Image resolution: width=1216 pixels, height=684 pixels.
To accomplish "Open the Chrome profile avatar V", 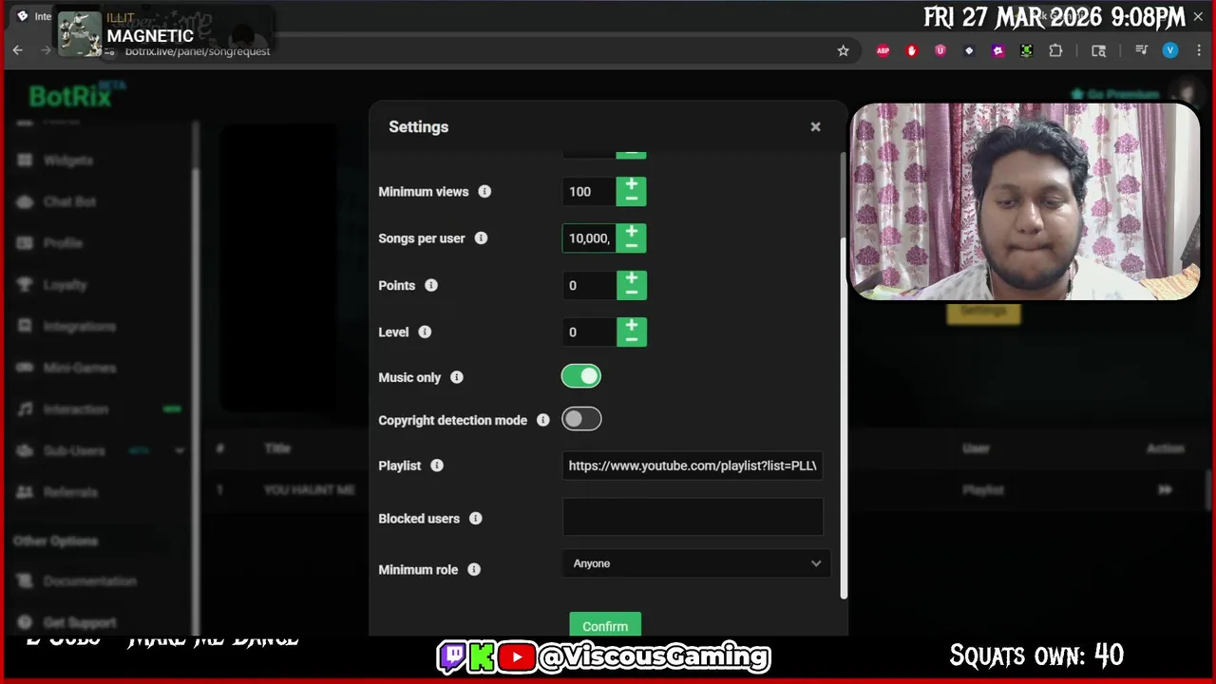I will [x=1170, y=50].
